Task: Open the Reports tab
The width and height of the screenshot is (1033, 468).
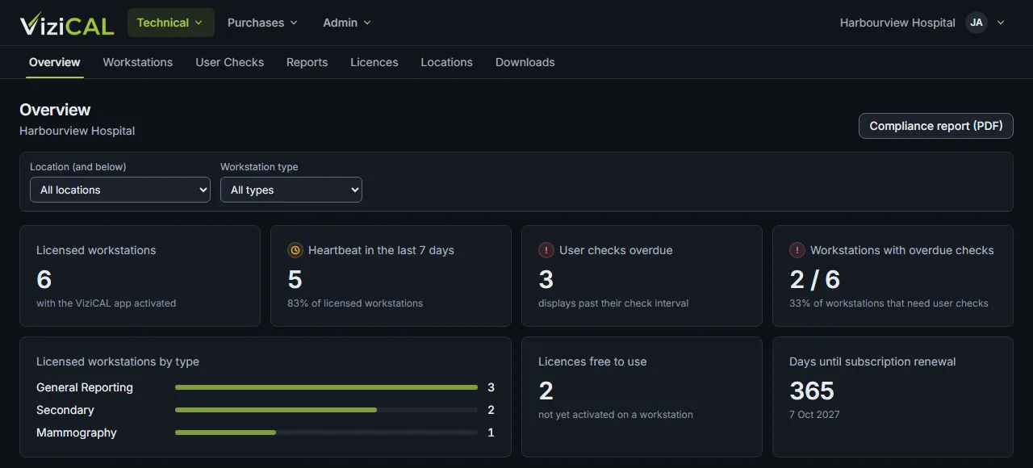Action: click(x=307, y=62)
